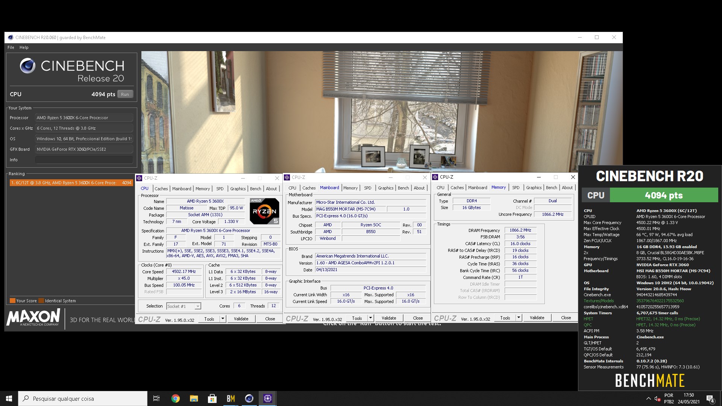The width and height of the screenshot is (722, 406).
Task: Click Processor field AMD Ryzen 5 3600X in Cinebench
Action: coord(84,118)
